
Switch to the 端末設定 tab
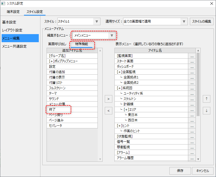click(13, 12)
